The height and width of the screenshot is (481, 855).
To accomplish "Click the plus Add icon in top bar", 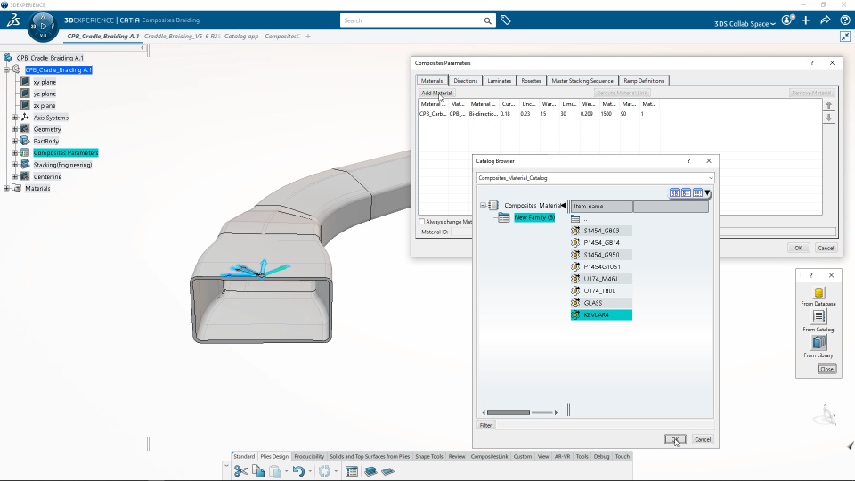I will [x=806, y=20].
